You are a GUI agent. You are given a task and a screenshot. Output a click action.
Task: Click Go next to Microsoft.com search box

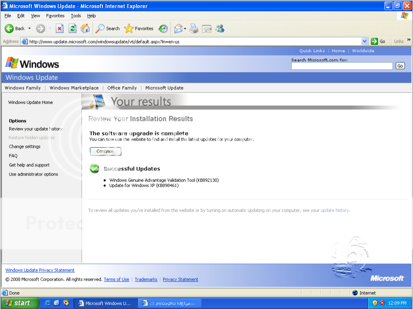point(400,66)
